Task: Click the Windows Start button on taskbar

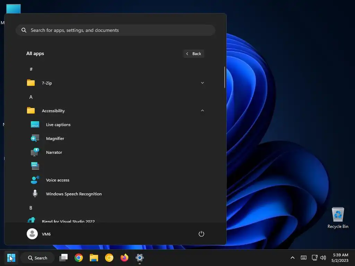Action: 11,258
